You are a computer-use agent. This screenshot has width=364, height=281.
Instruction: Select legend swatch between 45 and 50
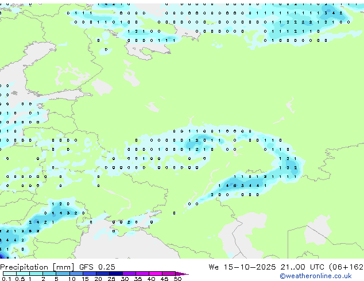[x=169, y=274]
